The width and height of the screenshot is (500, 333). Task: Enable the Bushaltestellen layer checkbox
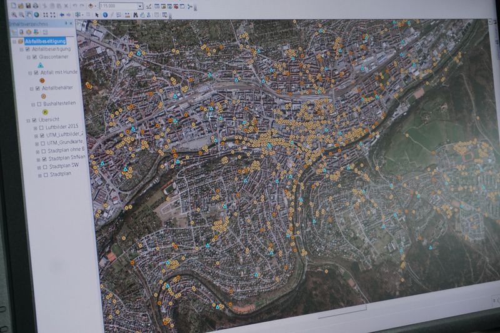pos(37,104)
